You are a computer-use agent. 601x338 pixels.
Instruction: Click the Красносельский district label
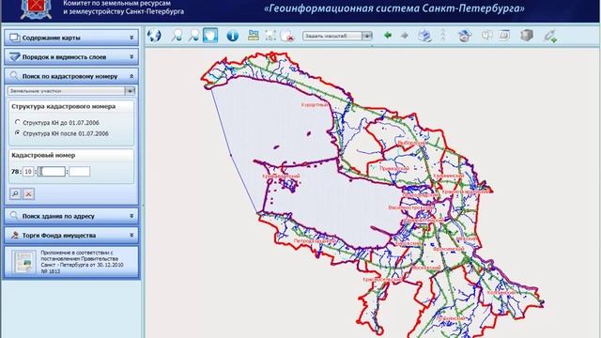(382, 280)
